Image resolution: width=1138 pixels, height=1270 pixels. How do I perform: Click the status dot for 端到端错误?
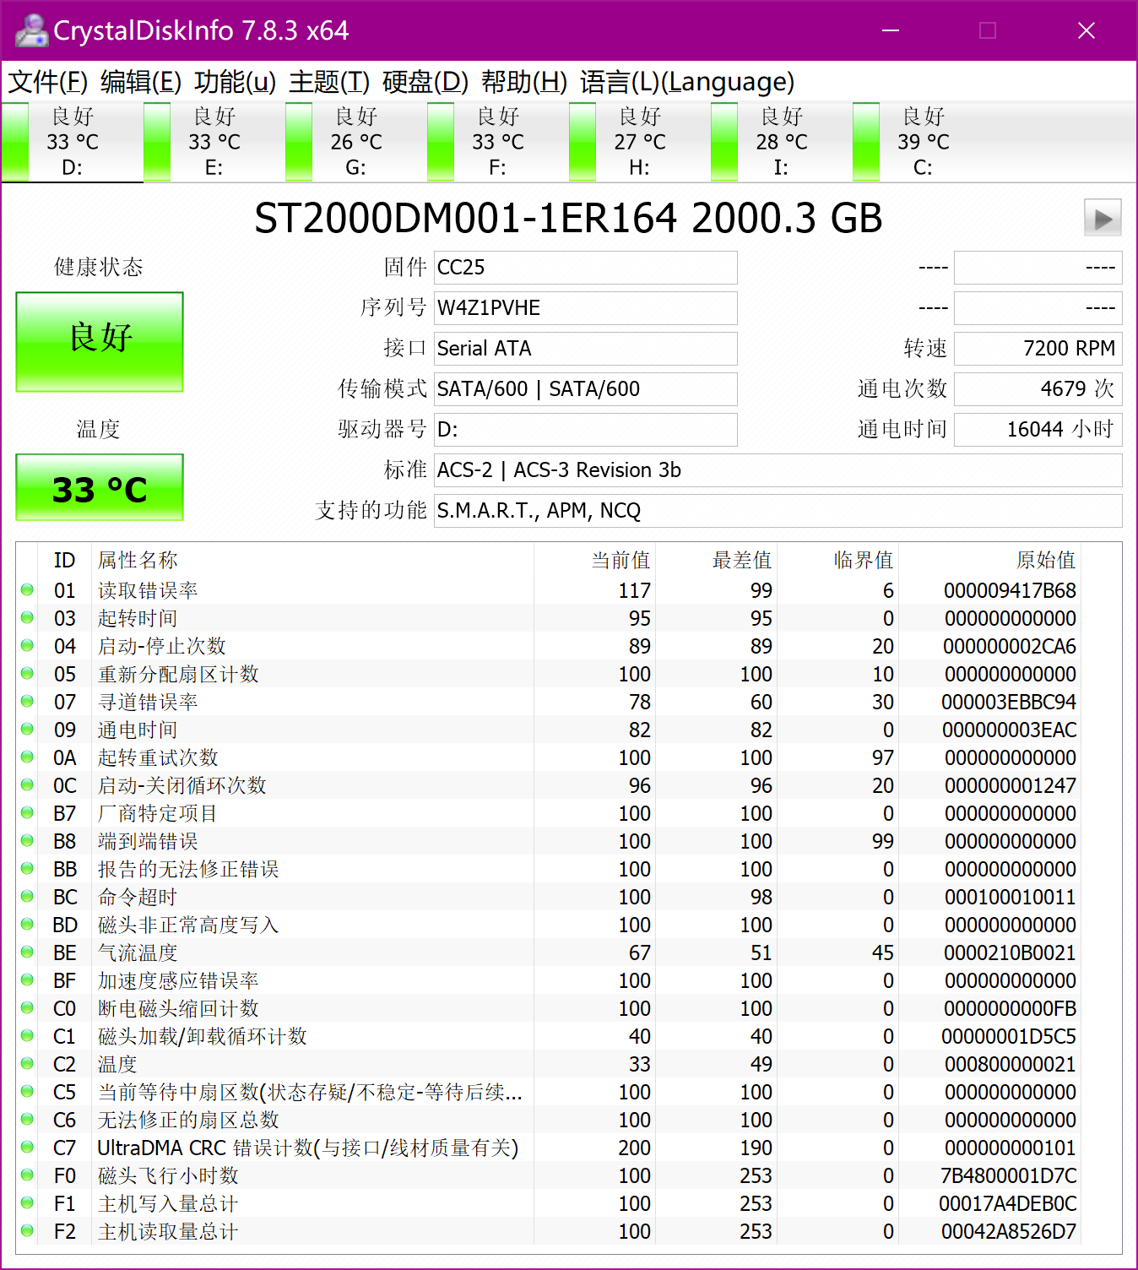pos(27,840)
